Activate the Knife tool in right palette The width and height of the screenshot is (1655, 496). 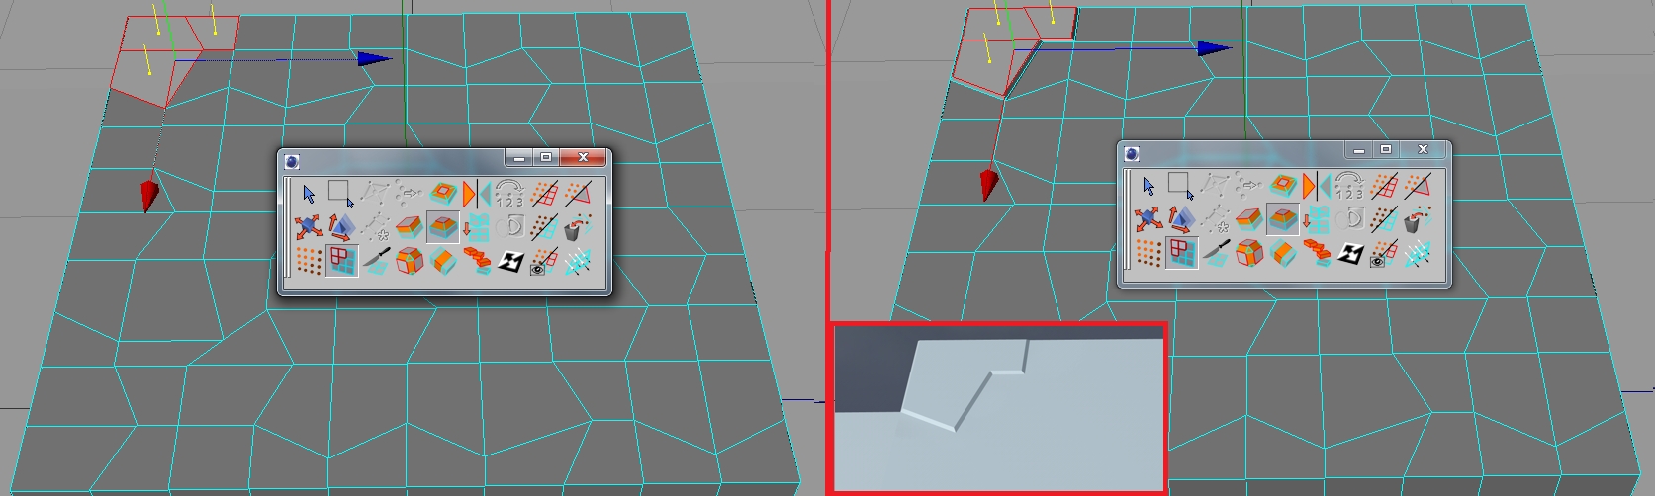click(x=1216, y=253)
